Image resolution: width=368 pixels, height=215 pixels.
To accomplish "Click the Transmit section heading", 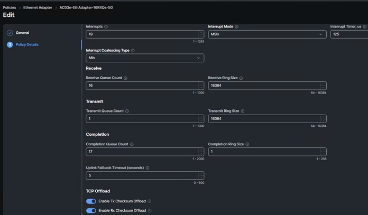I will point(94,101).
